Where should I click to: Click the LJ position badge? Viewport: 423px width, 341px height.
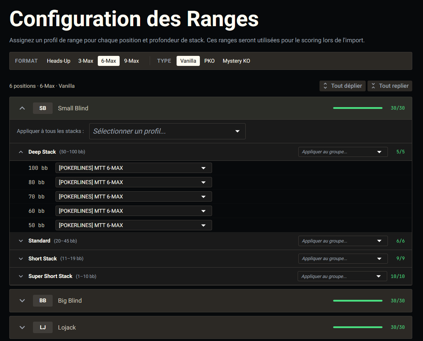point(43,327)
